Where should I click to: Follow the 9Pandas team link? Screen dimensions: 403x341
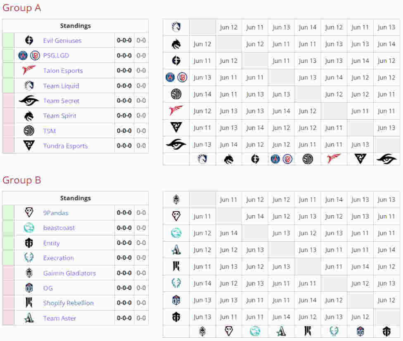click(56, 213)
